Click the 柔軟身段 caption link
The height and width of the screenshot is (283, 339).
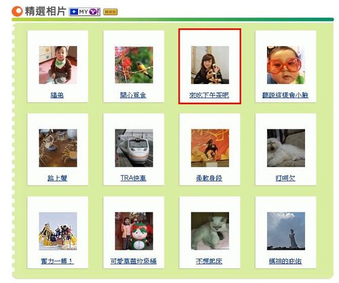pyautogui.click(x=209, y=178)
